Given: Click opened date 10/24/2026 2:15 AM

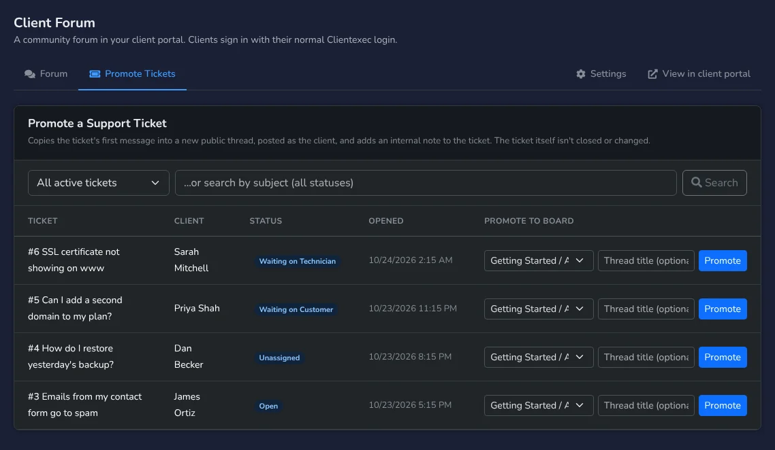Looking at the screenshot, I should tap(410, 260).
